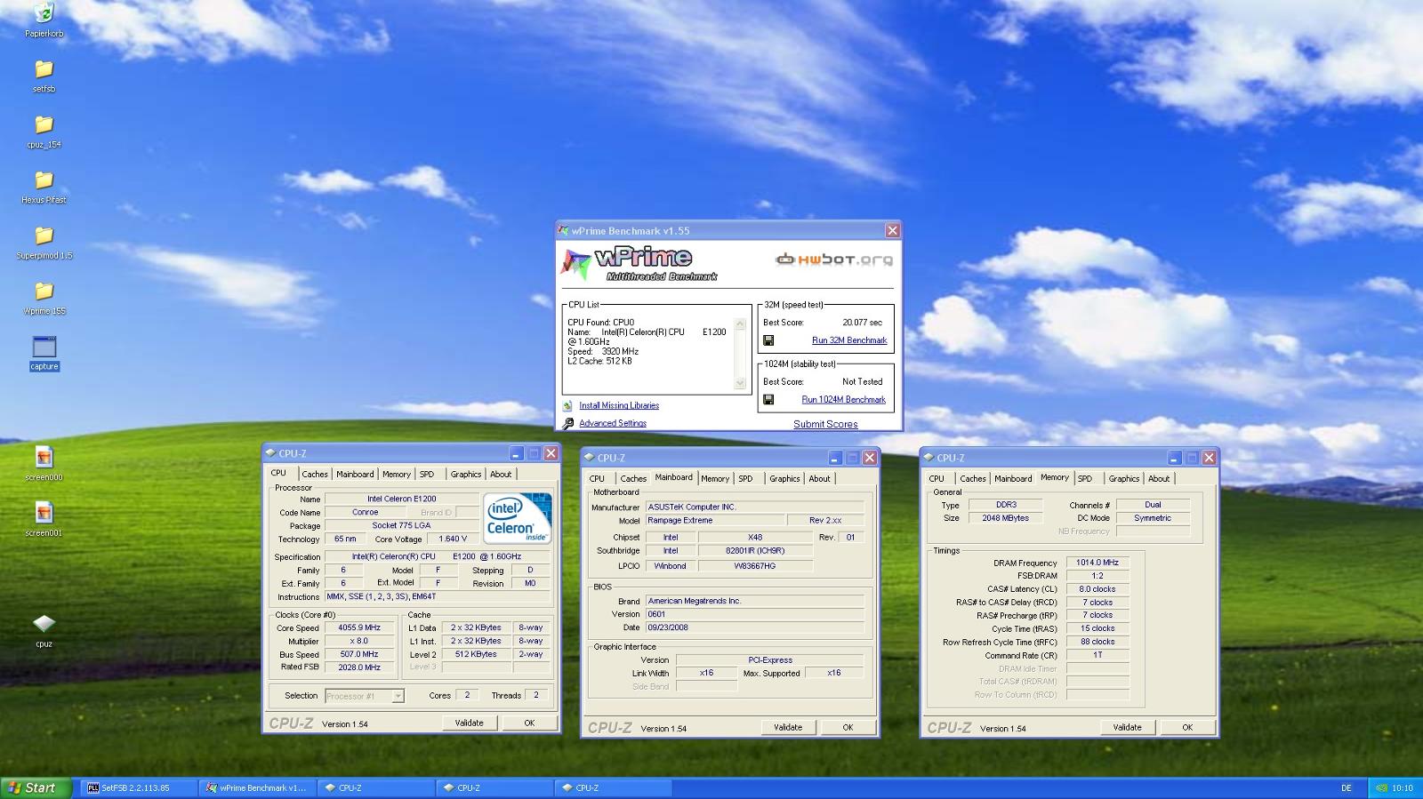Minimize the memory CPU-Z window

click(1175, 458)
